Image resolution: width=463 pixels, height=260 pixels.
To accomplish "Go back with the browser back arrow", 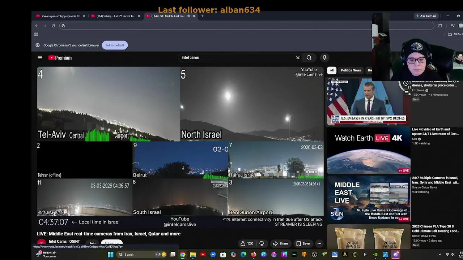I will click(37, 26).
